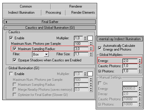This screenshot has height=112, width=146.
Task: Click spinner for caustics Sampling Radius
Action: [91, 49]
